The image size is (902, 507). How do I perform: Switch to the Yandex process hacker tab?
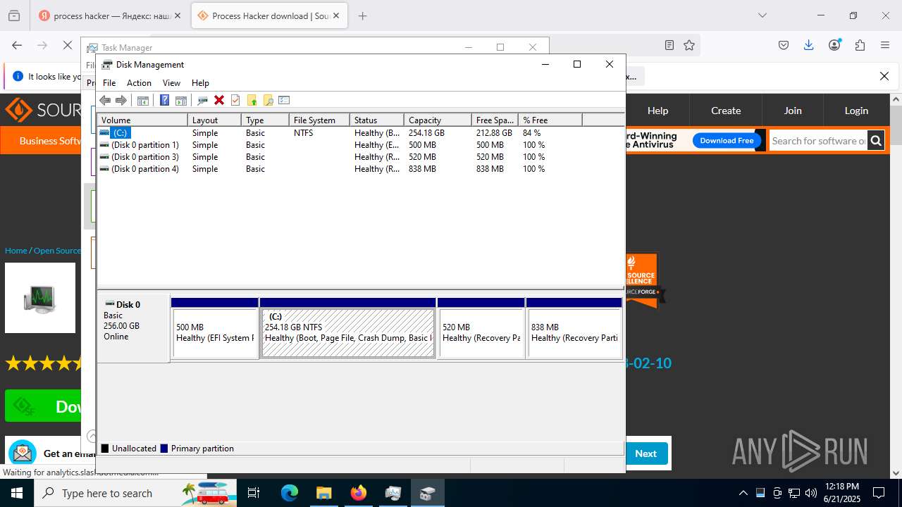click(x=111, y=15)
